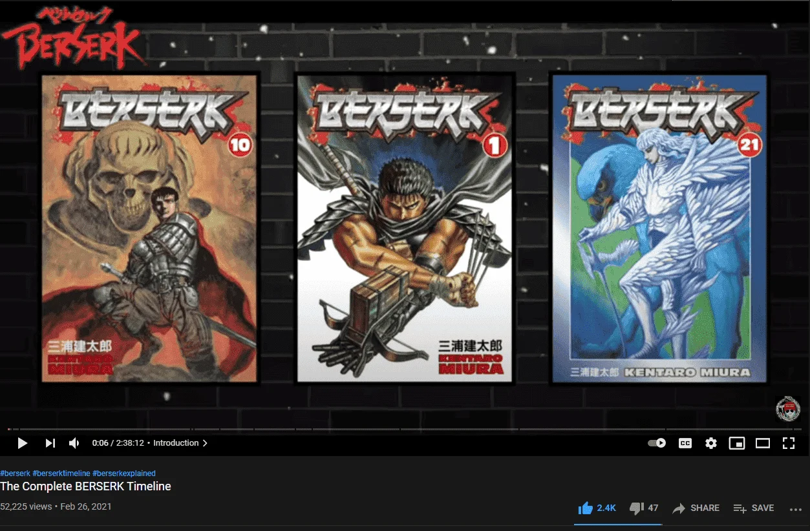Screen dimensions: 810x531
Task: Click the 0:06 / 2:38:12 time display
Action: [118, 443]
